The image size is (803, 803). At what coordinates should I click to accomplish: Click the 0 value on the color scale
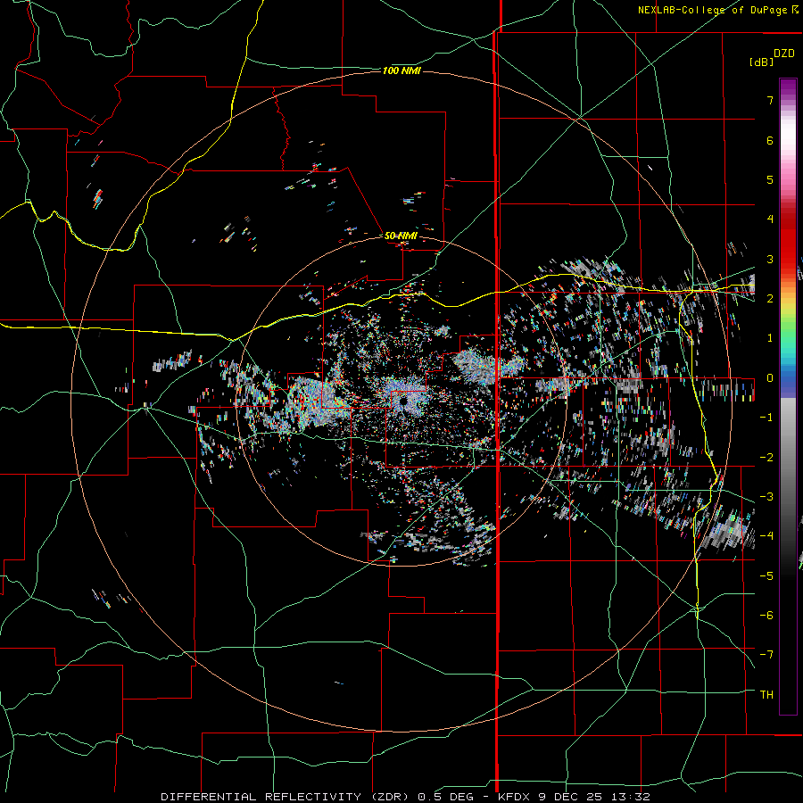(x=770, y=378)
